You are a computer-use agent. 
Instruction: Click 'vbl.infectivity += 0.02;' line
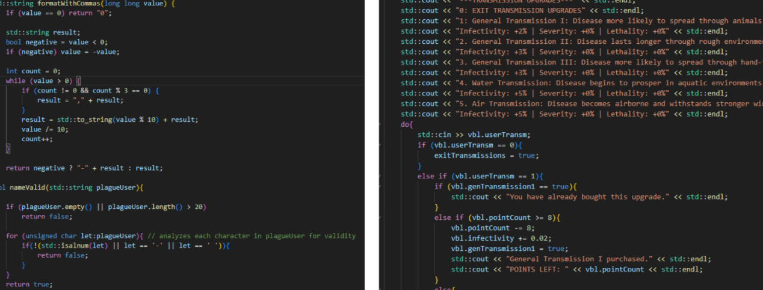click(495, 238)
